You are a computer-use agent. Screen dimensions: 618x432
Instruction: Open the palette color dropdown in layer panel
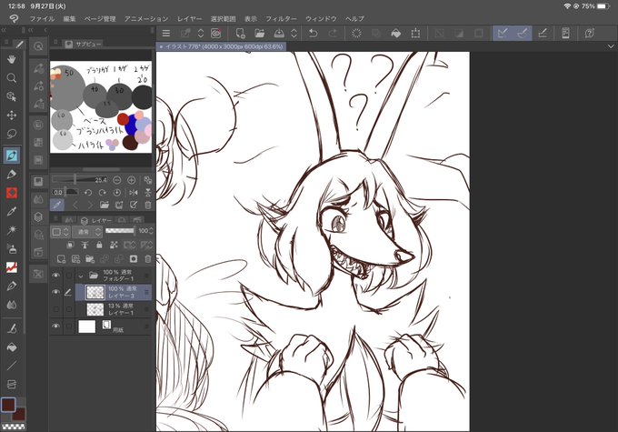(x=60, y=232)
